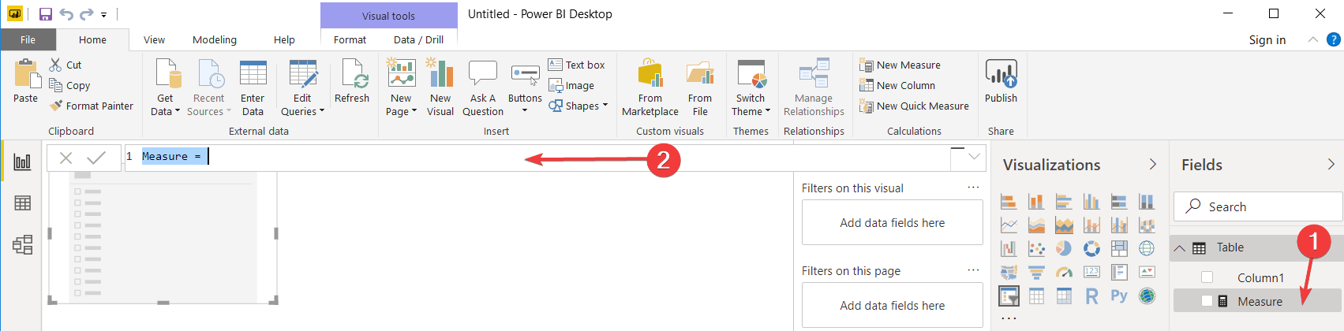Check the Column1 field checkbox

click(x=1207, y=277)
